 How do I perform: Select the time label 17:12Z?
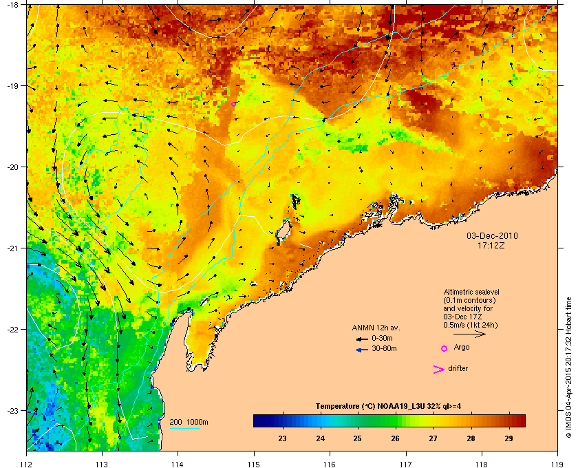(x=491, y=245)
